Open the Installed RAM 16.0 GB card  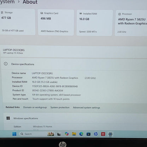95,23
